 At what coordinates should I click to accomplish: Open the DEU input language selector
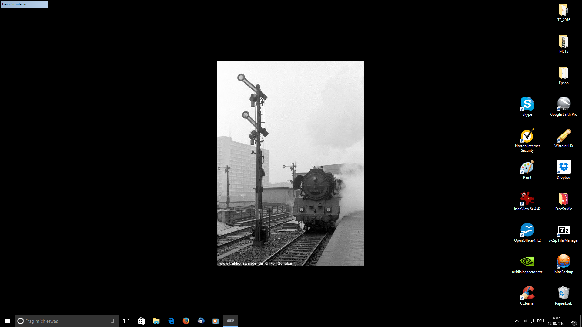pyautogui.click(x=540, y=321)
